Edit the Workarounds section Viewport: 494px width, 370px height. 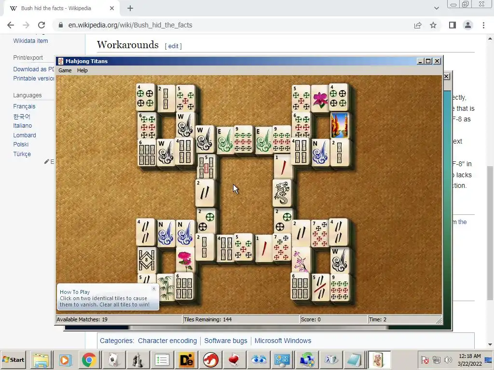[173, 46]
